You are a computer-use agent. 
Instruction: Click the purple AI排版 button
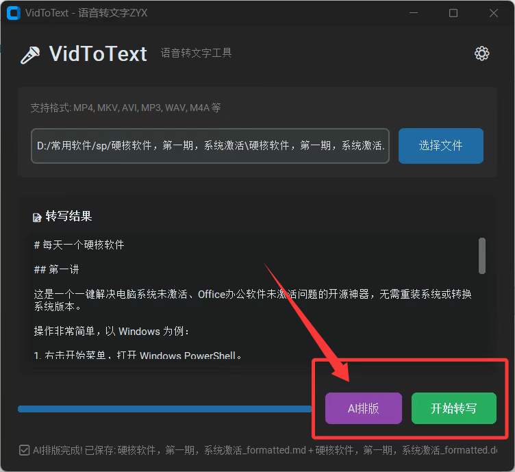(x=363, y=408)
